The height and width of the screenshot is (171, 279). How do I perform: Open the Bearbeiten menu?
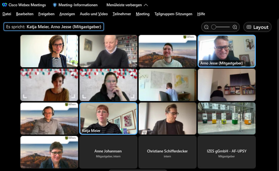click(25, 14)
